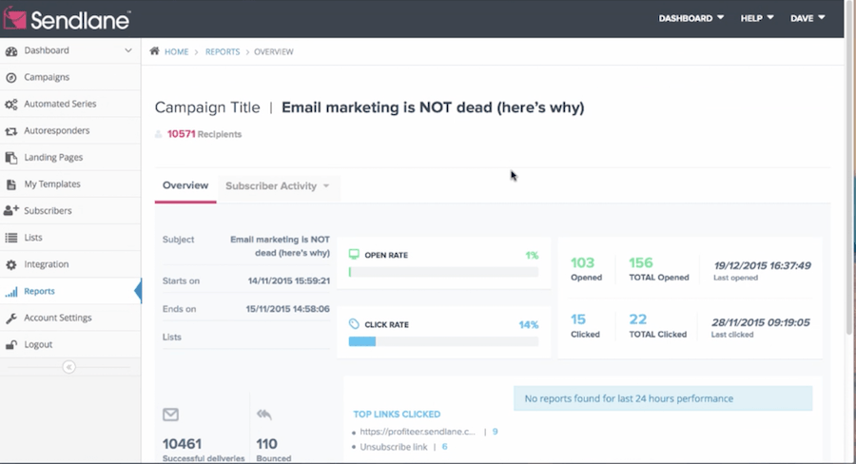856x464 pixels.
Task: Click the 10461 successful deliveries number
Action: point(182,444)
